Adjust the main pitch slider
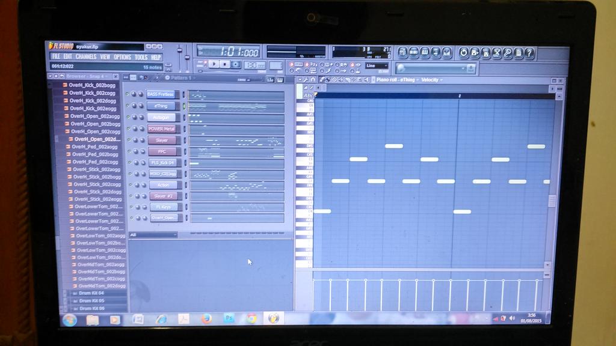Screen dimensions: 616x346 [187, 57]
